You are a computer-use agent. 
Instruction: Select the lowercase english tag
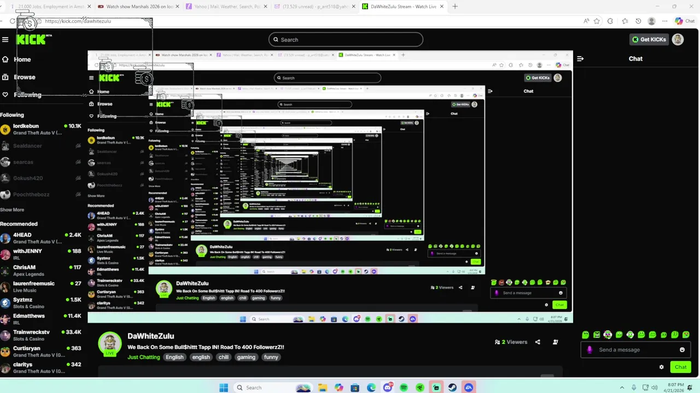[x=201, y=357]
